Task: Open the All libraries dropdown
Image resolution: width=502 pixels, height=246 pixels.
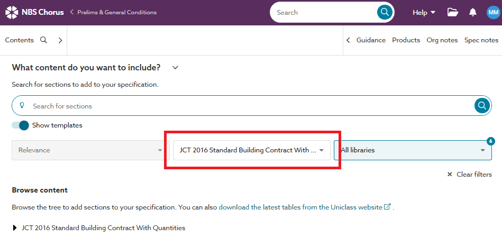Action: [x=413, y=150]
